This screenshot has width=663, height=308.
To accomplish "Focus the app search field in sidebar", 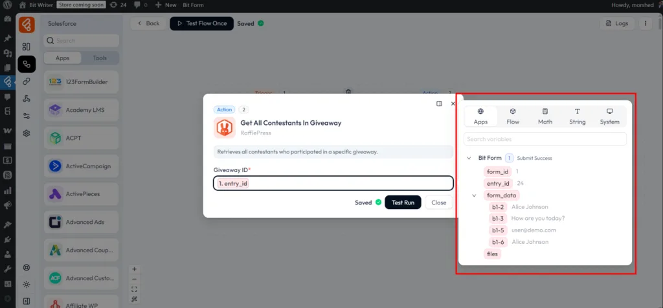I will [x=81, y=41].
